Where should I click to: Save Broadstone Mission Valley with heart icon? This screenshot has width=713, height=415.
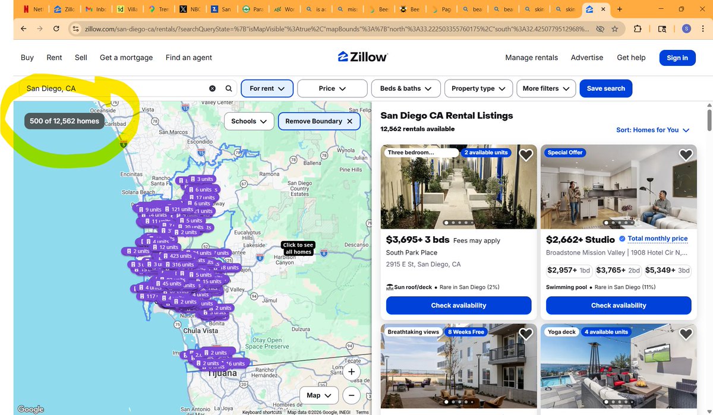coord(686,155)
